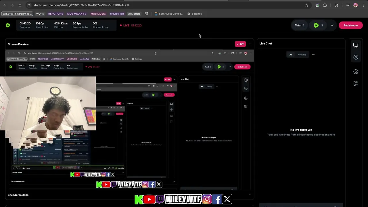Image resolution: width=368 pixels, height=207 pixels.
Task: Open the REACTIONS tab group
Action: point(55,14)
